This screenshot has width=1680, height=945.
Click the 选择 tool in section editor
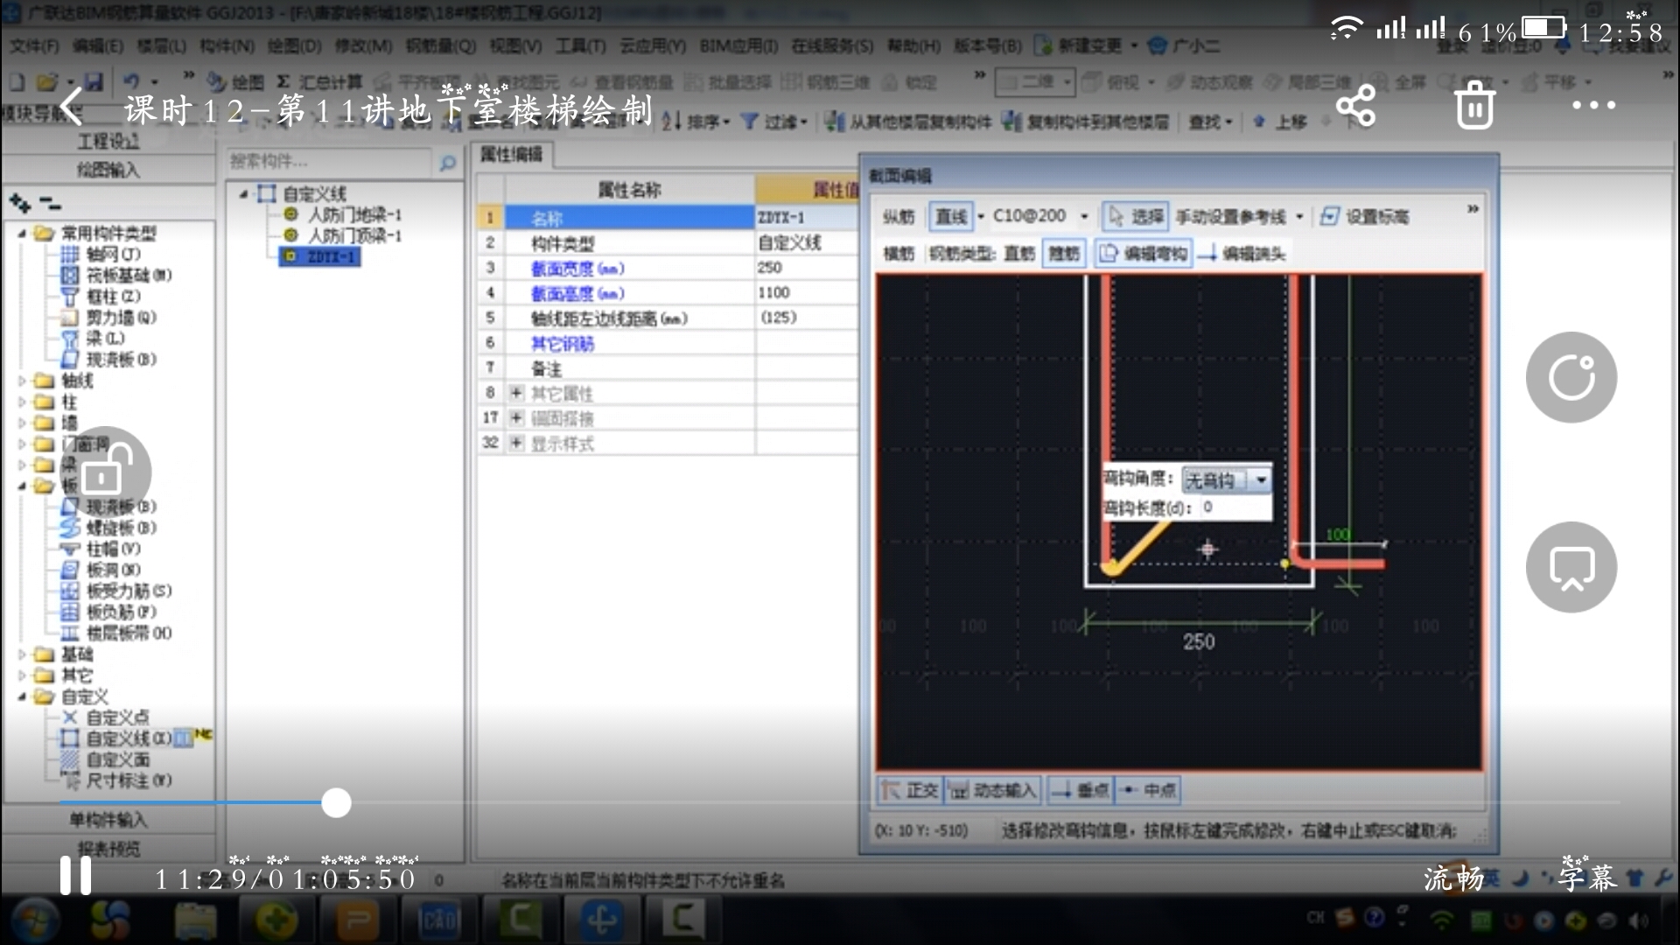1135,216
